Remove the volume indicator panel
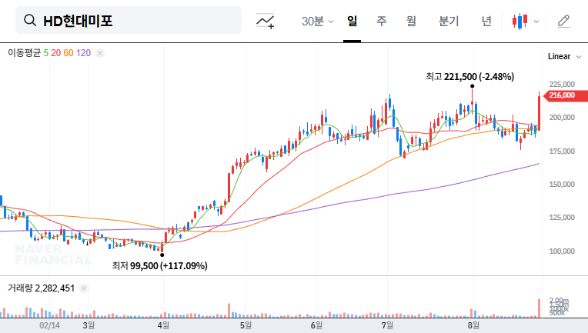This screenshot has height=333, width=588. point(84,288)
